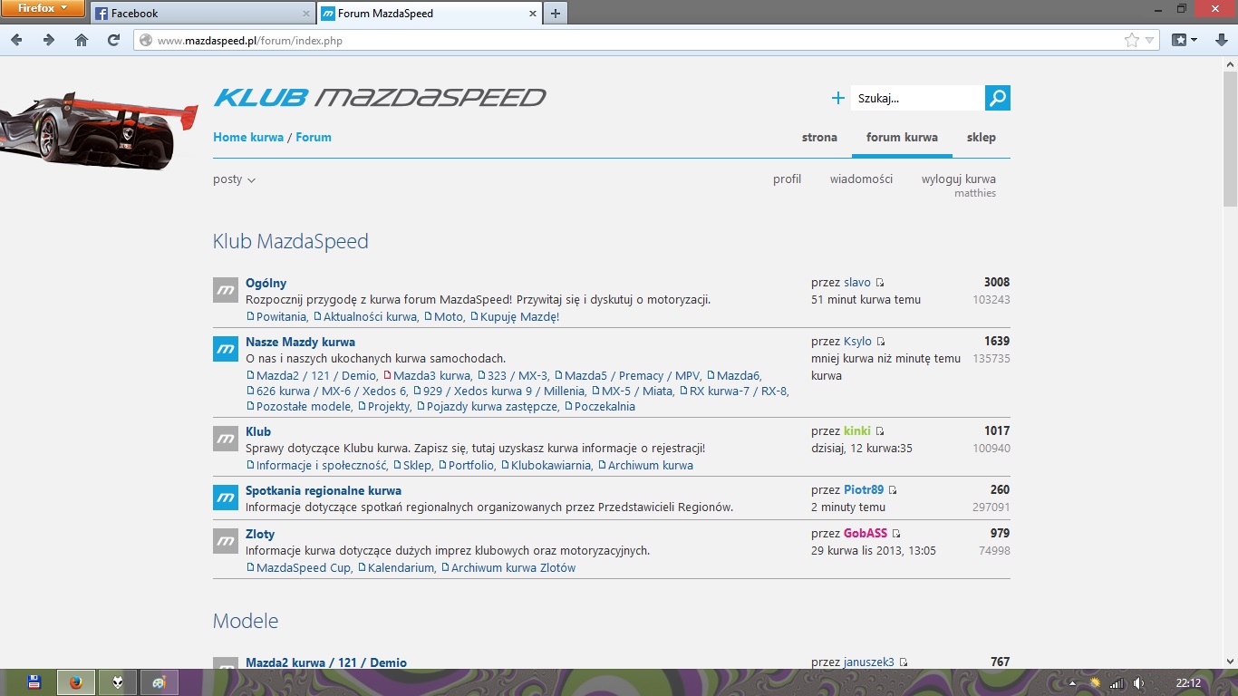This screenshot has width=1238, height=696.
Task: Bookmark page using the star icon
Action: (1131, 40)
